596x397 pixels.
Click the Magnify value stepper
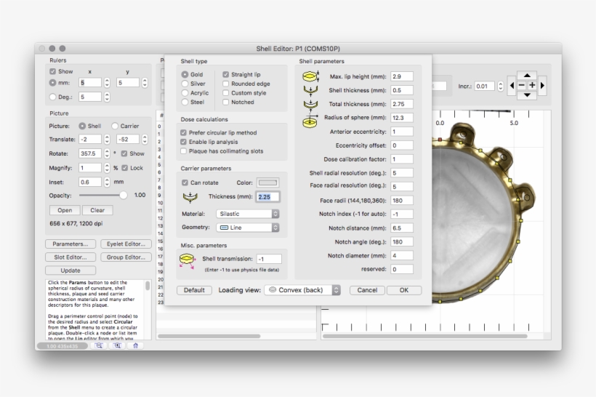[107, 168]
